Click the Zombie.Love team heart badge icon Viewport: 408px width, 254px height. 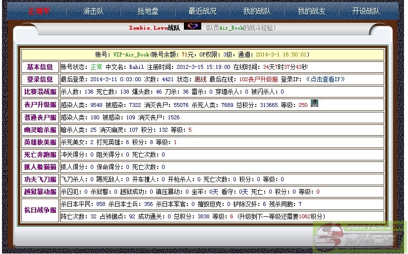192,26
